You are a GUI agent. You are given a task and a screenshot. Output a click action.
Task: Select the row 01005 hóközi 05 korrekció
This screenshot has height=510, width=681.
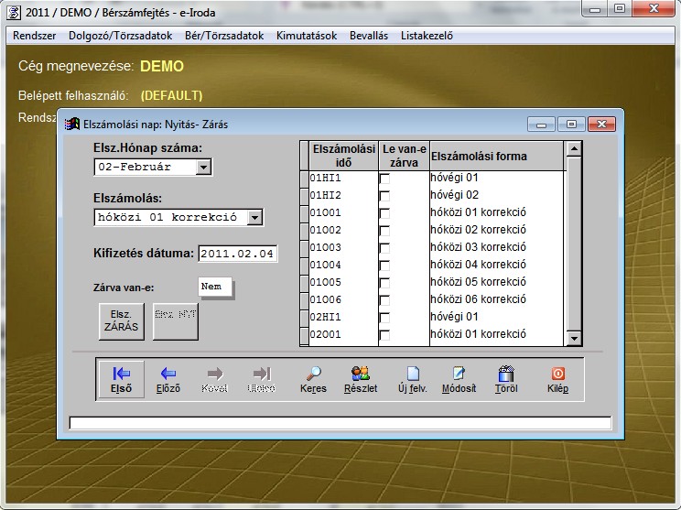click(478, 283)
